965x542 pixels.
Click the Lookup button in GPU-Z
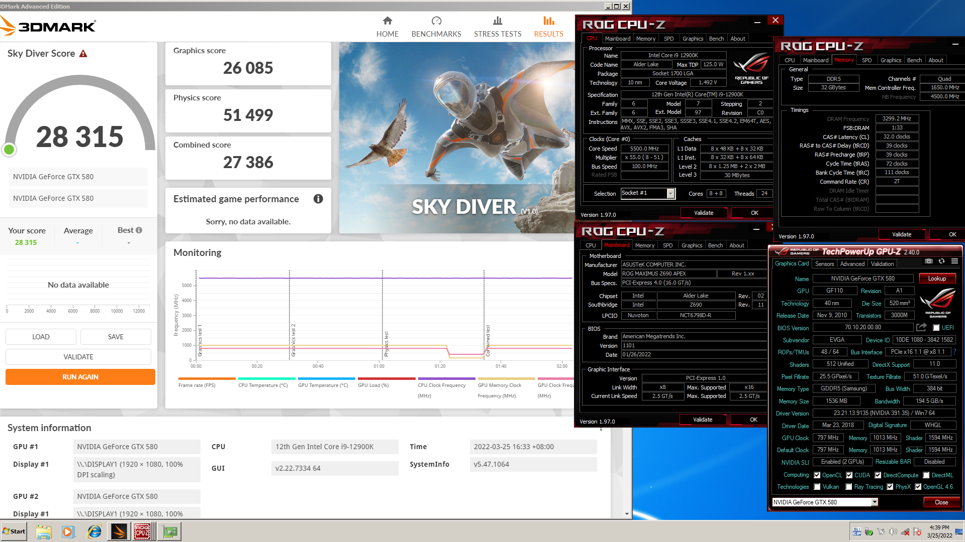coord(937,279)
